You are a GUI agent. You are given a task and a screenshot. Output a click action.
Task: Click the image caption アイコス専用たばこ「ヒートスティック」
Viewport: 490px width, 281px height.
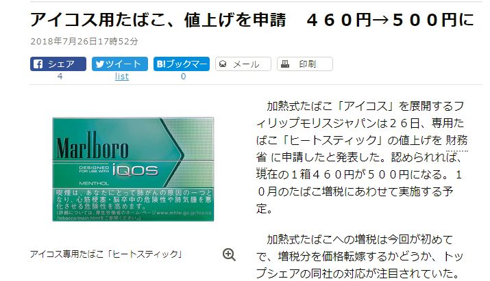(x=106, y=254)
